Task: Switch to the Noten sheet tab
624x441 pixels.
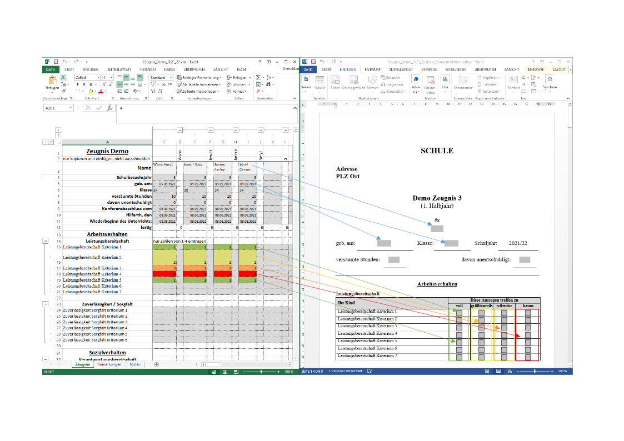Action: pyautogui.click(x=135, y=364)
